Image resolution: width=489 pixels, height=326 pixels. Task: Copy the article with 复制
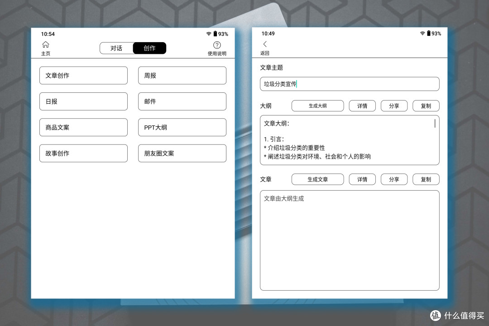tap(426, 179)
